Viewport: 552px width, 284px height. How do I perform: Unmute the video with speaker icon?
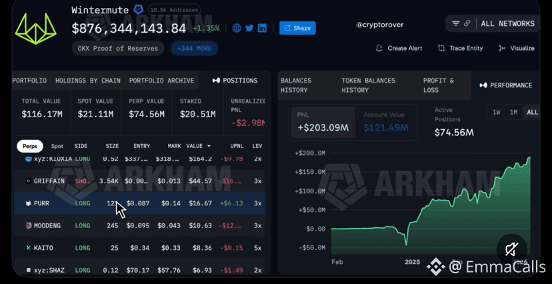click(511, 249)
